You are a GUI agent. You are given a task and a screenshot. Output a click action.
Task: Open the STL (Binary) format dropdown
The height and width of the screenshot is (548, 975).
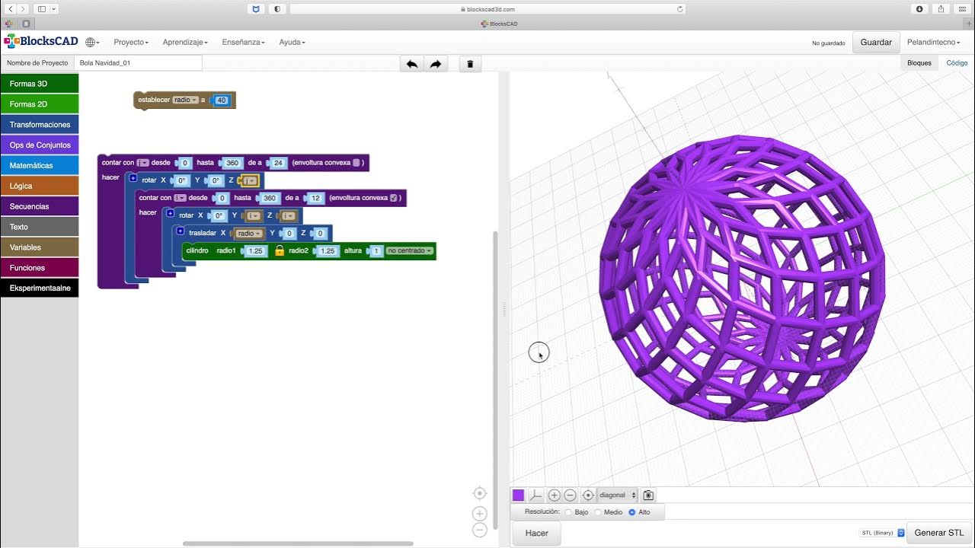tap(881, 533)
